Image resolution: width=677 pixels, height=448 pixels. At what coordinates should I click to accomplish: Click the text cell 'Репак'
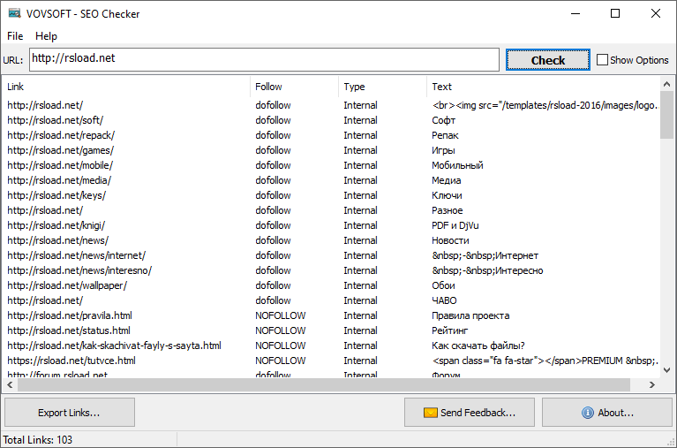pyautogui.click(x=445, y=135)
